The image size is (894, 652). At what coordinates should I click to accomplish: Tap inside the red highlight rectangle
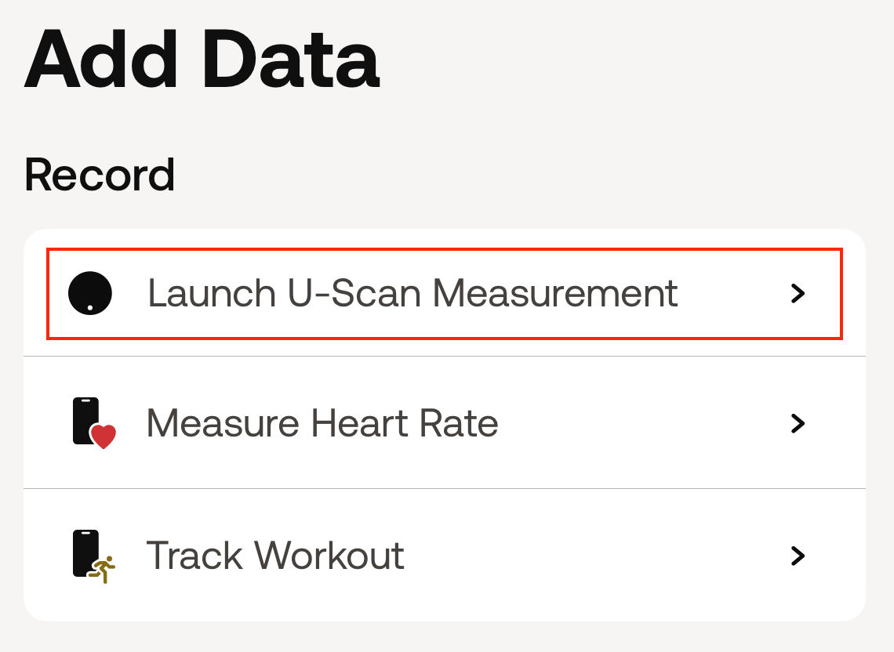(x=444, y=293)
